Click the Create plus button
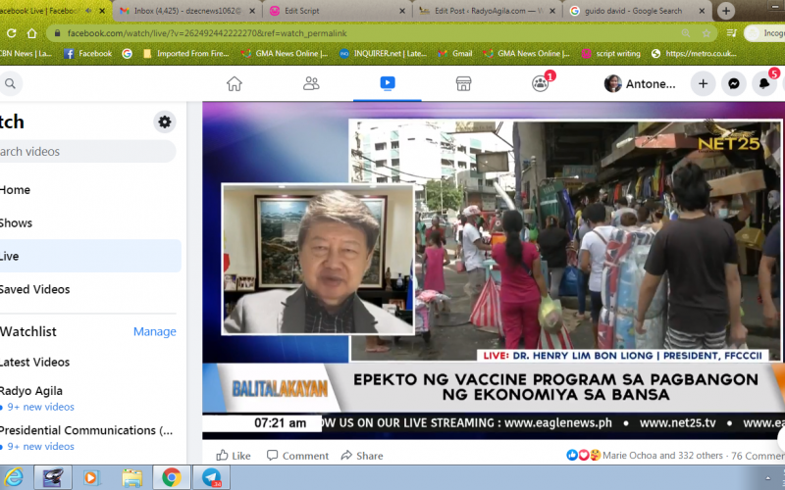 click(703, 84)
